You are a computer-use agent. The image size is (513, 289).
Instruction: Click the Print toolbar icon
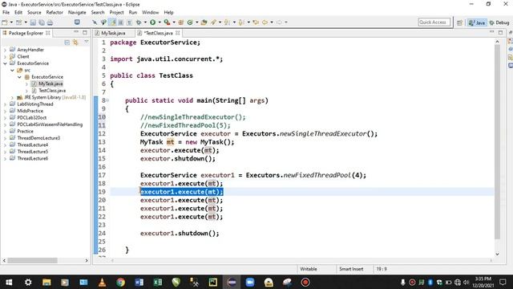click(50, 22)
